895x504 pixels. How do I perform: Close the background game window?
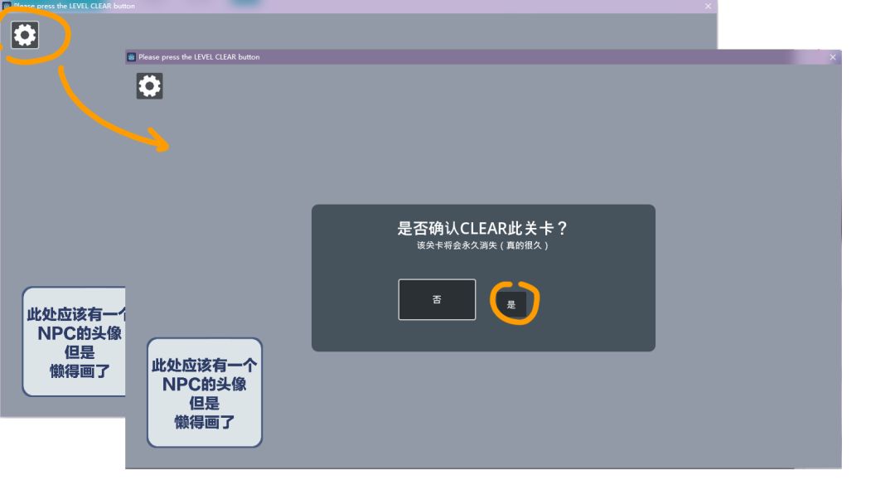(x=707, y=6)
